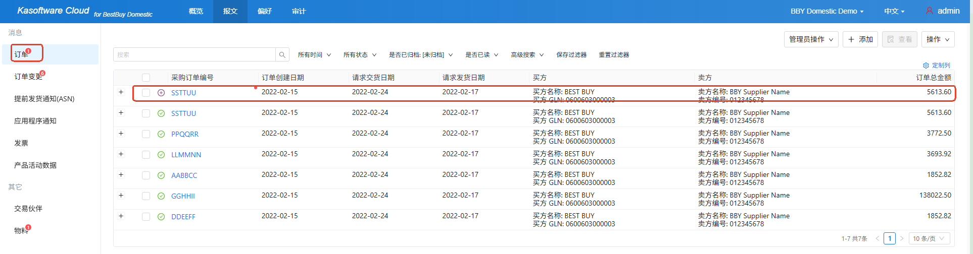
Task: Open BBY Domestic Demo account dropdown
Action: [x=827, y=11]
